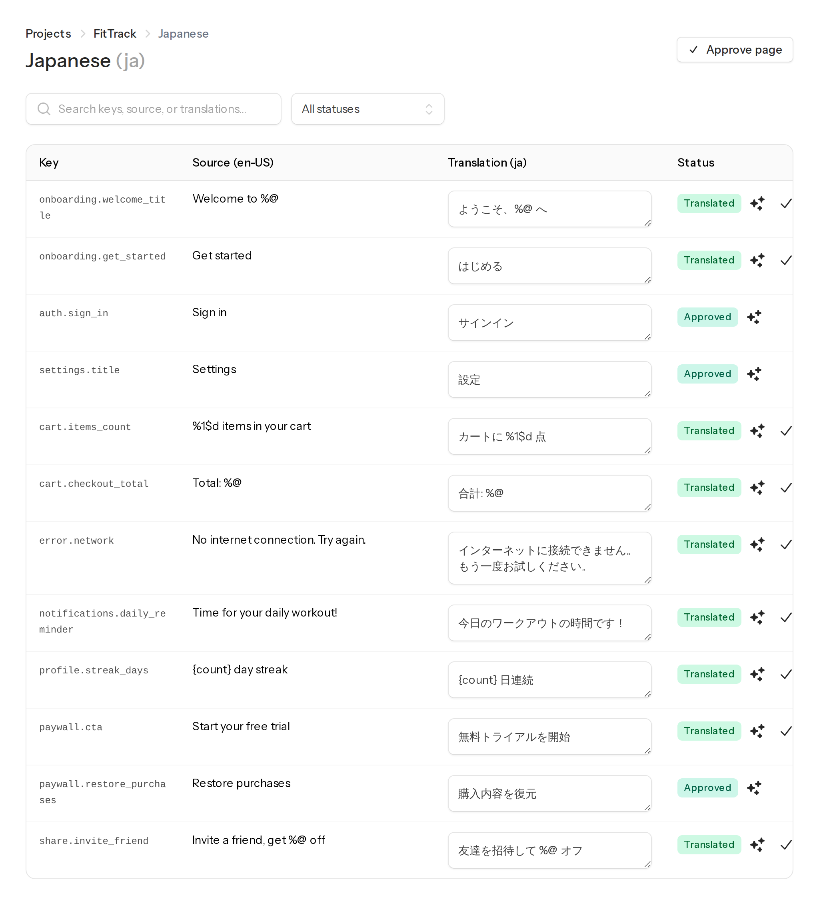Edit the share.invite_friend translation field
This screenshot has height=924, width=819.
[549, 850]
